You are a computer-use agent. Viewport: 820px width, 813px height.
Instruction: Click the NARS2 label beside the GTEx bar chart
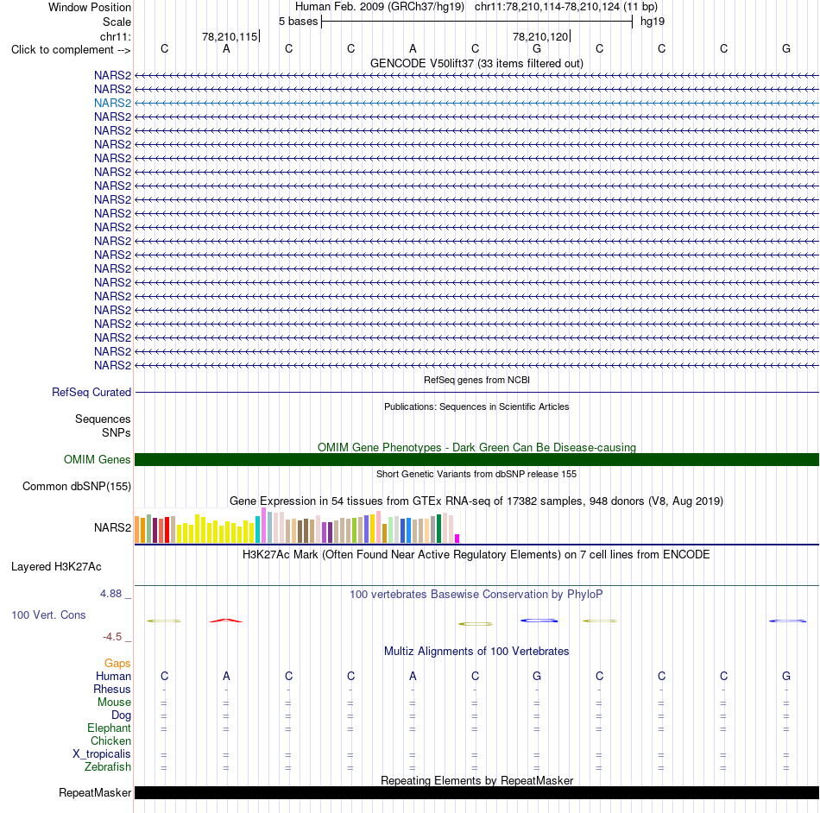click(x=112, y=527)
